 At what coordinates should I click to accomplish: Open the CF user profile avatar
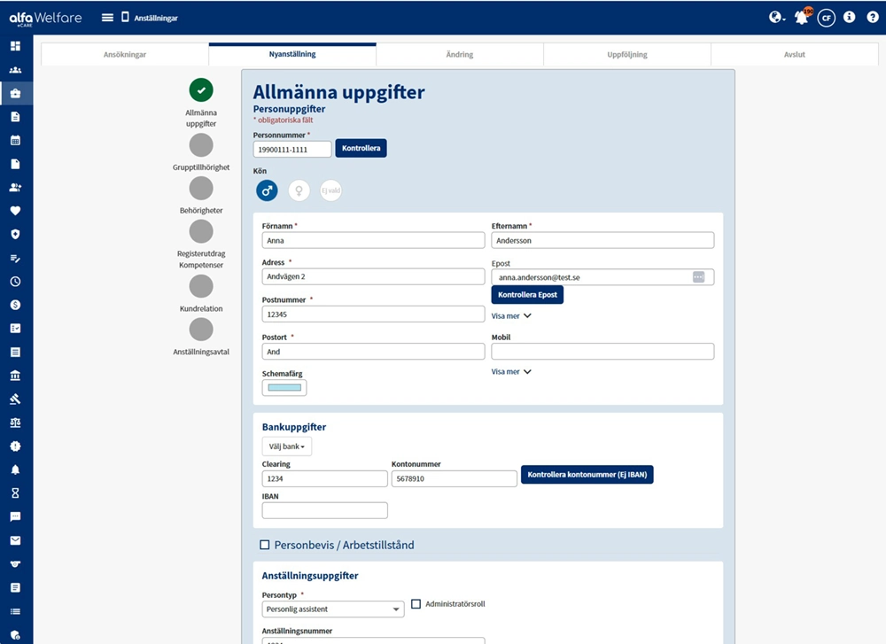point(827,17)
